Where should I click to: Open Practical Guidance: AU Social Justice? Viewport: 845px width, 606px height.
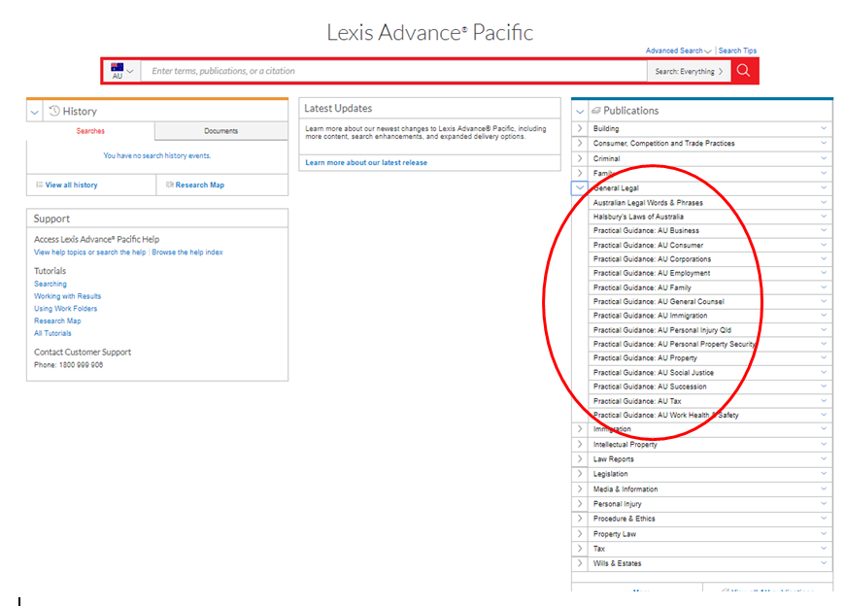pos(653,373)
